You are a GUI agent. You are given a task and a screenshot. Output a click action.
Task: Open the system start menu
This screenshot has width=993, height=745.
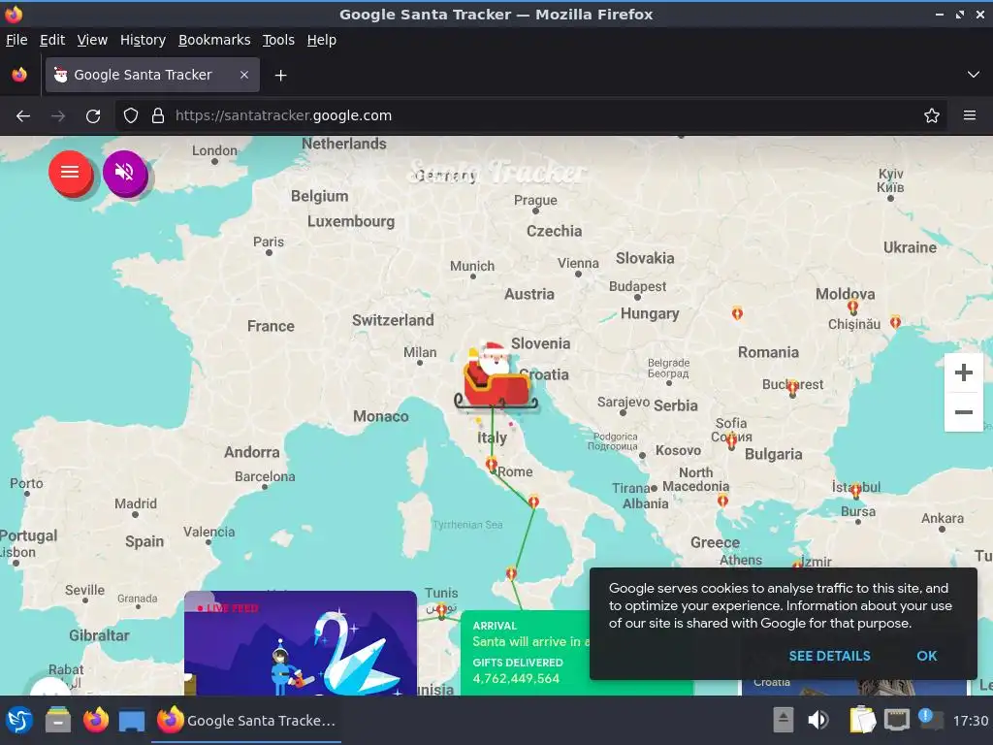(x=19, y=721)
